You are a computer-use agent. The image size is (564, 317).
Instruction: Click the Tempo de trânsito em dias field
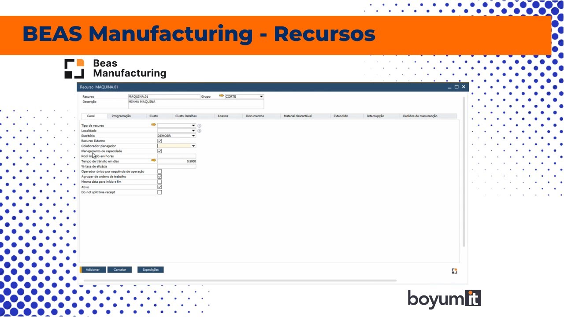click(177, 161)
